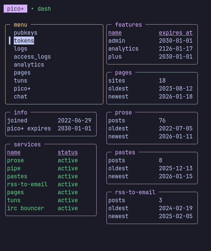
Task: Open "tuns" in the menu
Action: (21, 80)
